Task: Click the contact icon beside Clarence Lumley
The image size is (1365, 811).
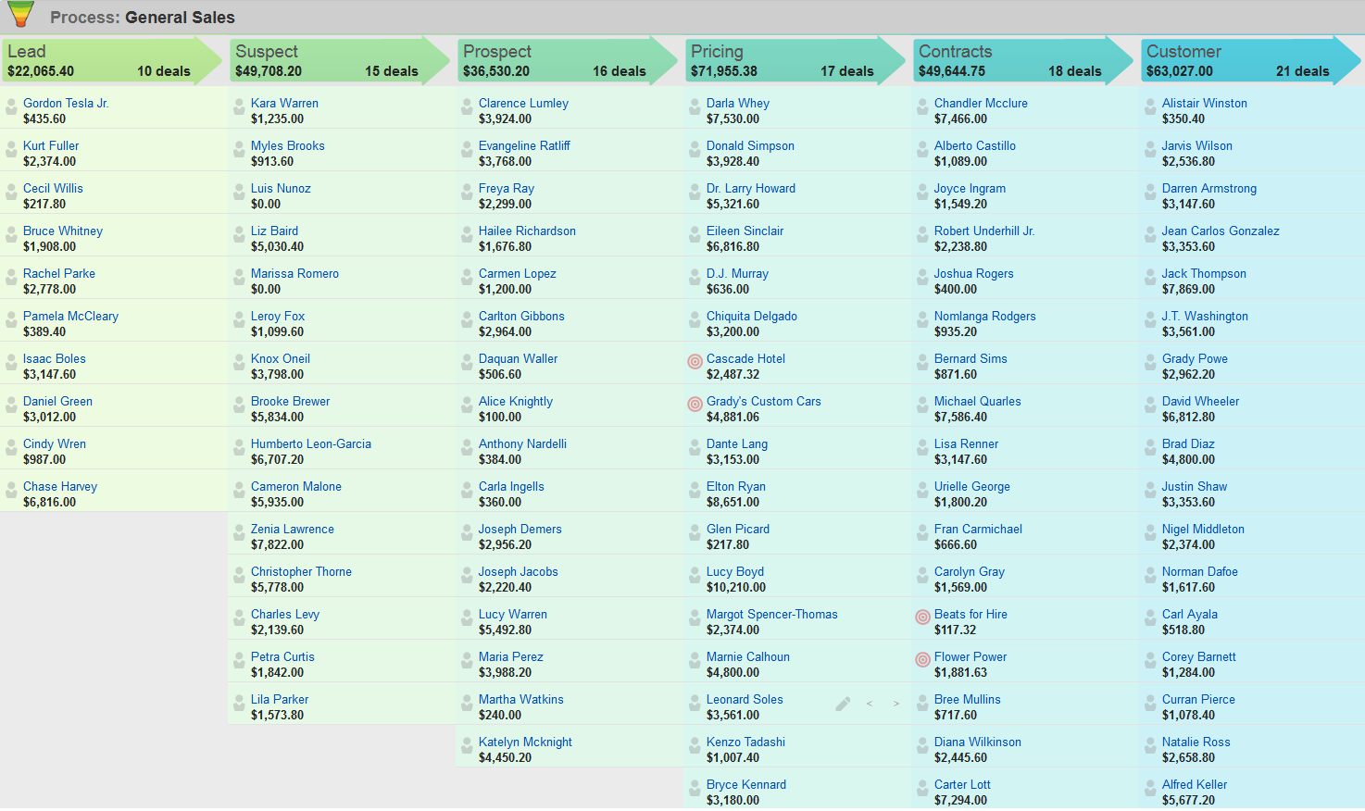Action: 467,107
